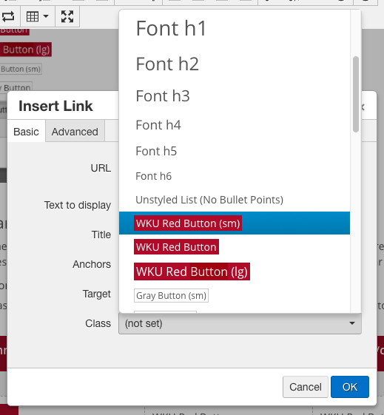The height and width of the screenshot is (415, 384).
Task: Open the Class dropdown showing (not set)
Action: click(x=240, y=323)
